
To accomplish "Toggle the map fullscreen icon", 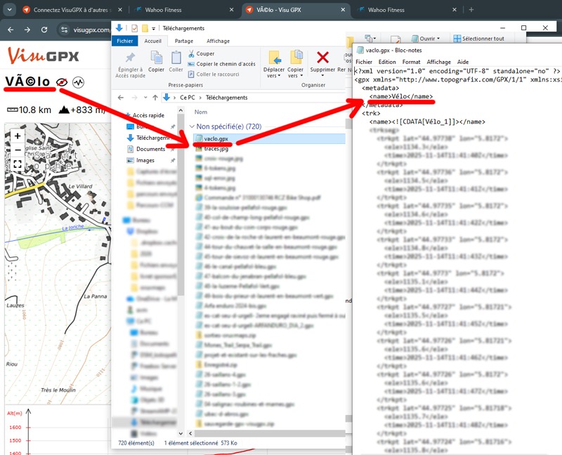I will pos(18,164).
